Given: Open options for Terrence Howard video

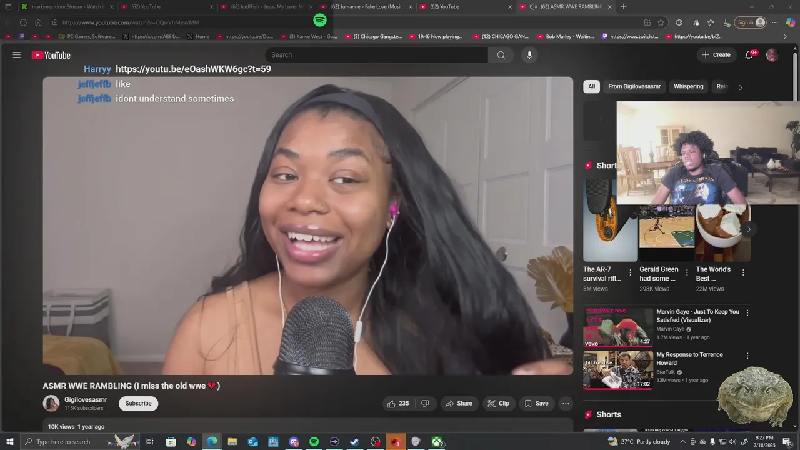Looking at the screenshot, I should [x=747, y=356].
